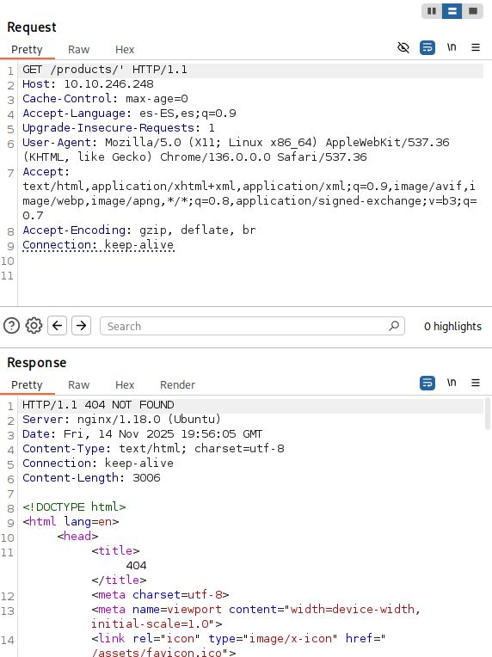Screen dimensions: 492x657
Task: Click the Request panel heading
Action: tap(32, 28)
